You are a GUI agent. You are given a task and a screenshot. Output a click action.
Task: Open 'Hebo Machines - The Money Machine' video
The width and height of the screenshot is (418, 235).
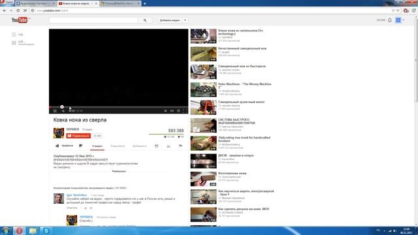point(244,86)
